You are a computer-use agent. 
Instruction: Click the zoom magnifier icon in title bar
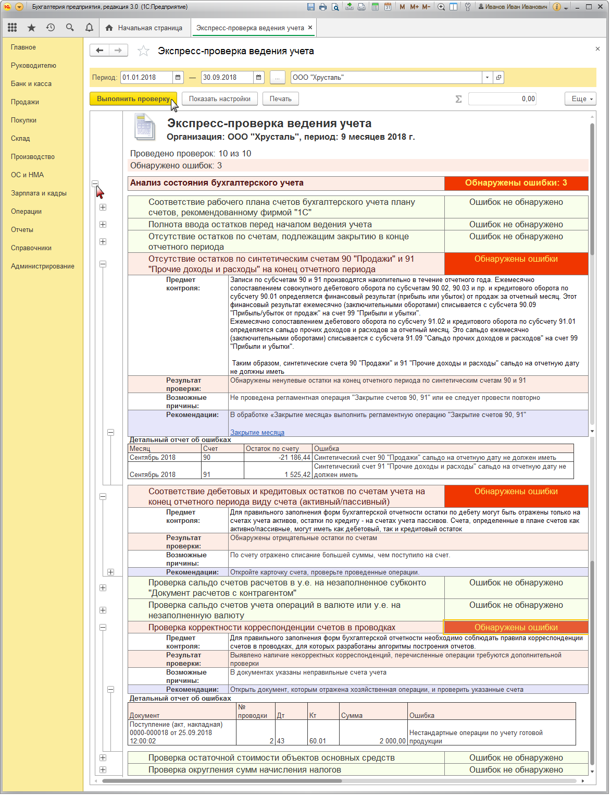click(x=441, y=7)
